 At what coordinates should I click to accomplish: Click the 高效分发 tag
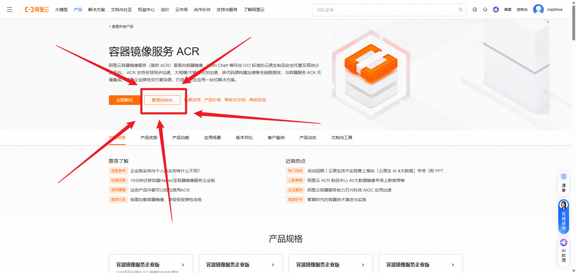tap(118, 200)
